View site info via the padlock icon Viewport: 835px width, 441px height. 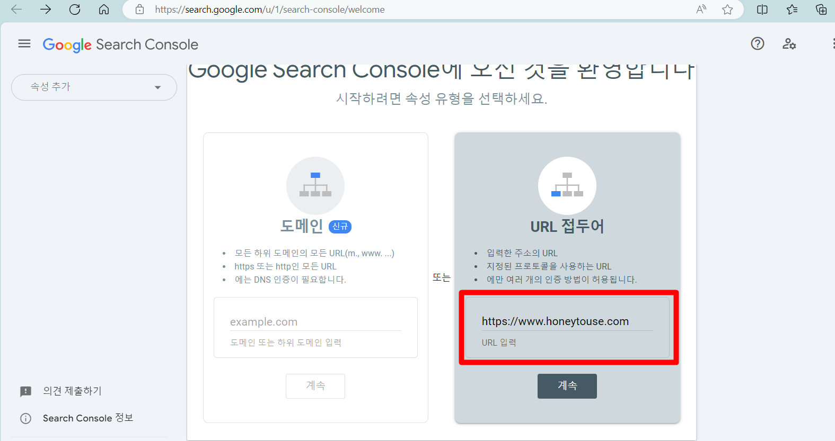(140, 10)
